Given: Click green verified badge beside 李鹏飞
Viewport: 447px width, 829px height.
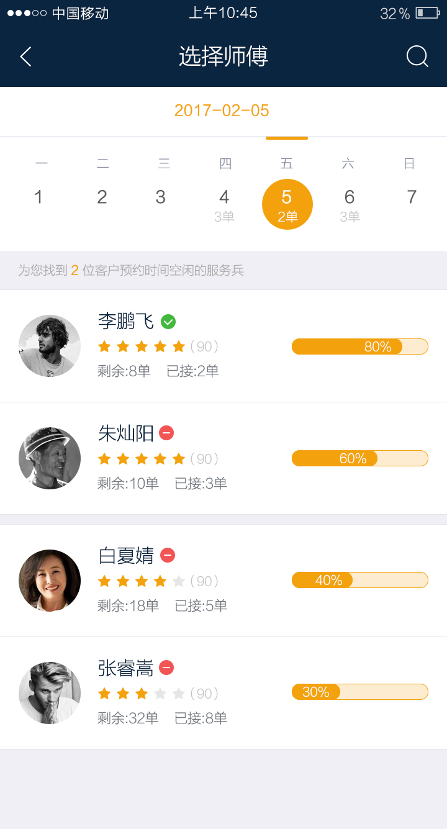Looking at the screenshot, I should tap(168, 322).
